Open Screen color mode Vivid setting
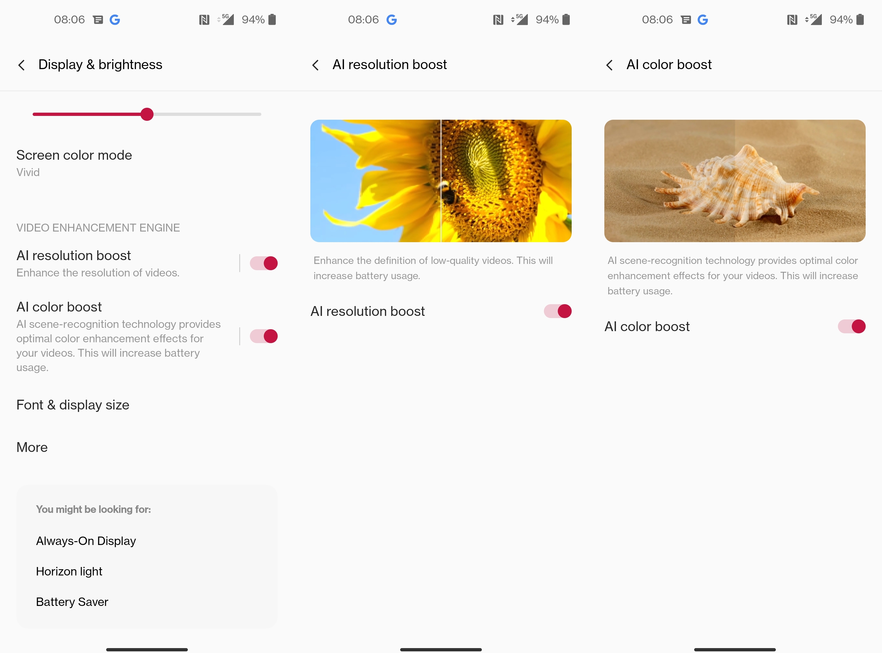The image size is (882, 653). point(147,163)
